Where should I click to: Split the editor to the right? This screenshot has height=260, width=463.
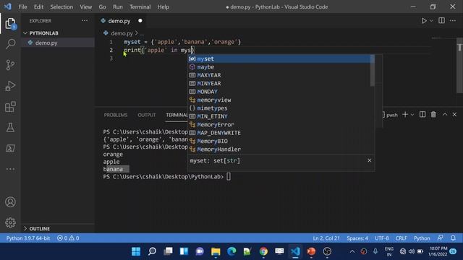tap(441, 20)
